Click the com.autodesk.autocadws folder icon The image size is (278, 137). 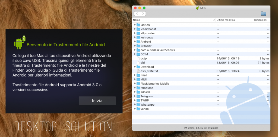tap(138, 50)
